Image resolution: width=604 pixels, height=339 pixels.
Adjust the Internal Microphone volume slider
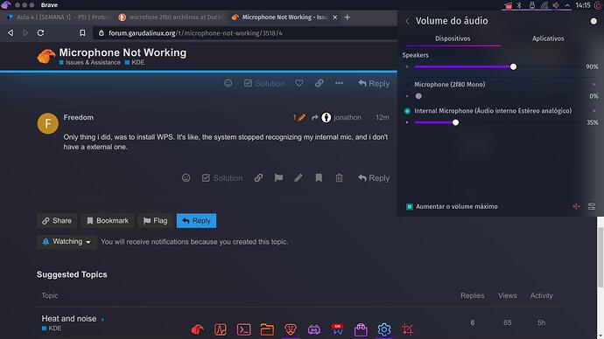(497, 122)
